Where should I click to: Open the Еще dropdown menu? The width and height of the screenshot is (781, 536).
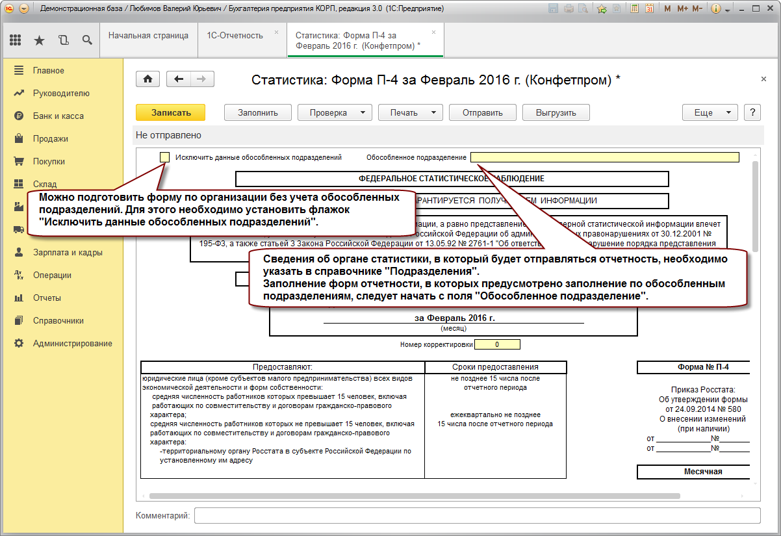tap(710, 112)
